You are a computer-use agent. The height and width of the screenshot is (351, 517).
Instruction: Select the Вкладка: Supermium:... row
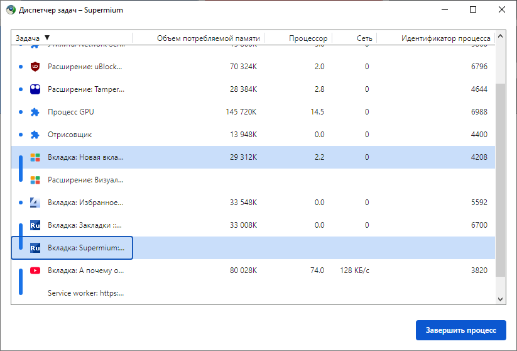pyautogui.click(x=253, y=248)
